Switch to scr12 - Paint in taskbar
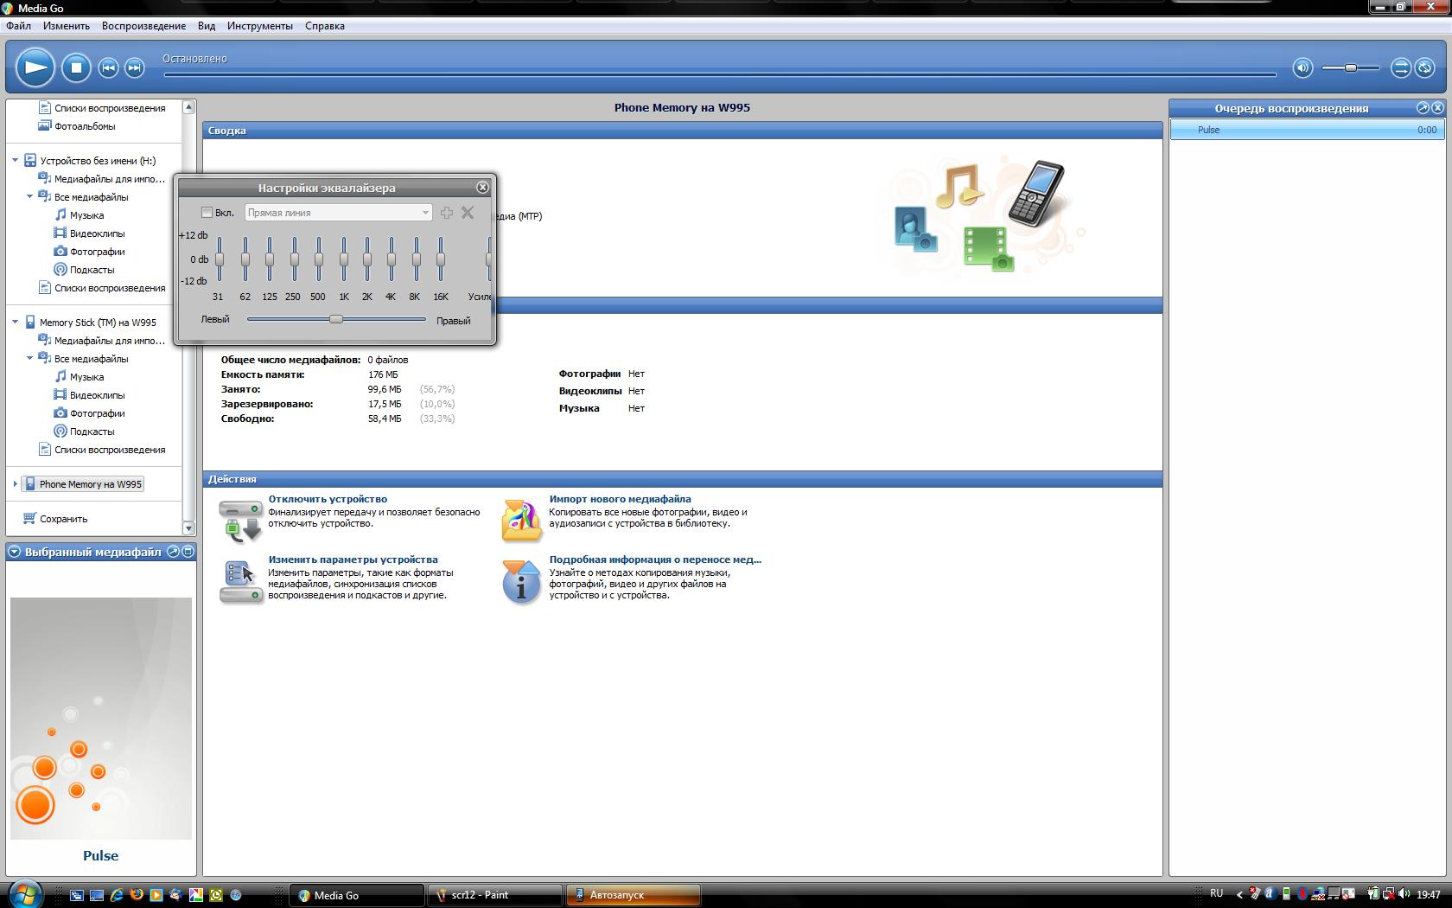 tap(495, 895)
